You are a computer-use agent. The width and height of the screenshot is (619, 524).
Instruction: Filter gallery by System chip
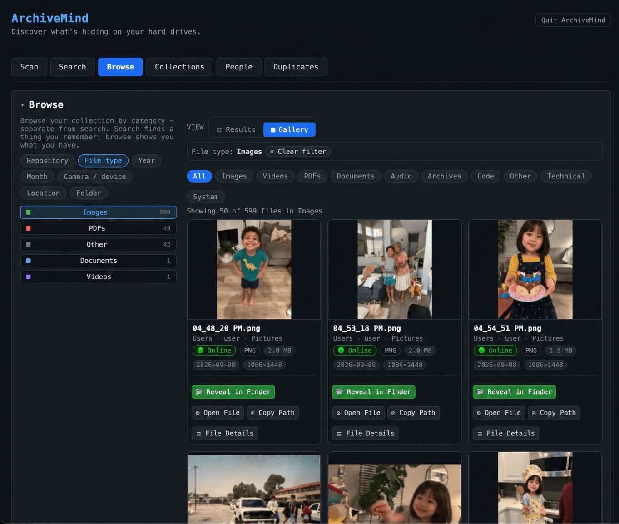206,197
